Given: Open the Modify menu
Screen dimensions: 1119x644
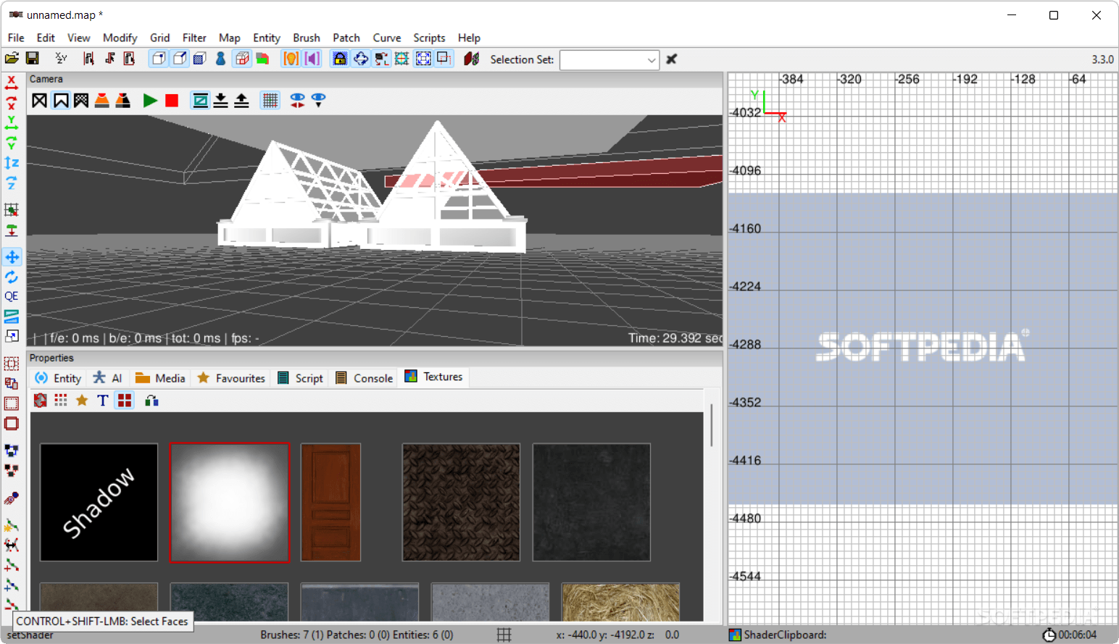Looking at the screenshot, I should pos(120,38).
